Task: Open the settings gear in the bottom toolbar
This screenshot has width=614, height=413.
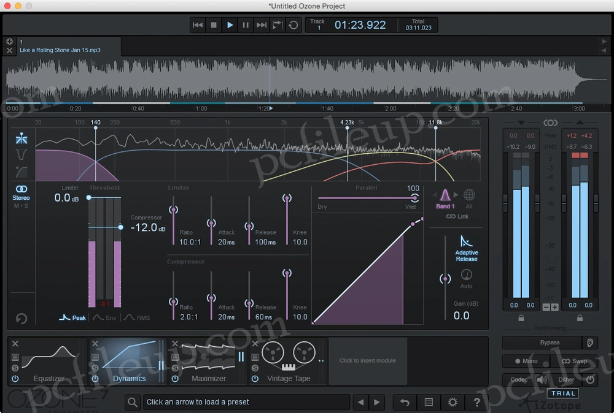Action: [453, 402]
